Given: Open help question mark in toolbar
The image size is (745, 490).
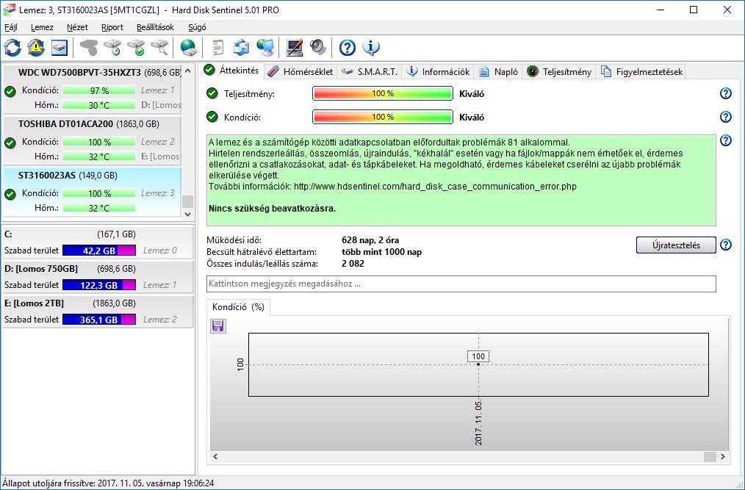Looking at the screenshot, I should [x=348, y=48].
